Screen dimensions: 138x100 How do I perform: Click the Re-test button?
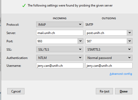click(104, 91)
